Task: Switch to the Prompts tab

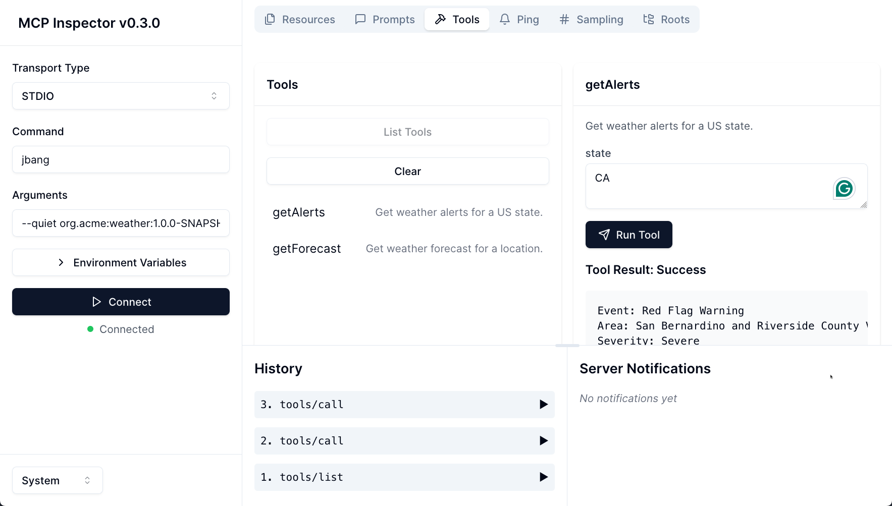Action: tap(385, 19)
